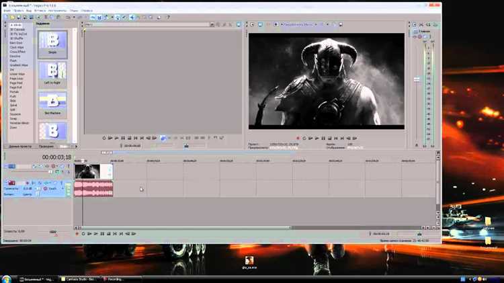This screenshot has width=504, height=283.
Task: Open the Windows Start button
Action: pyautogui.click(x=6, y=279)
